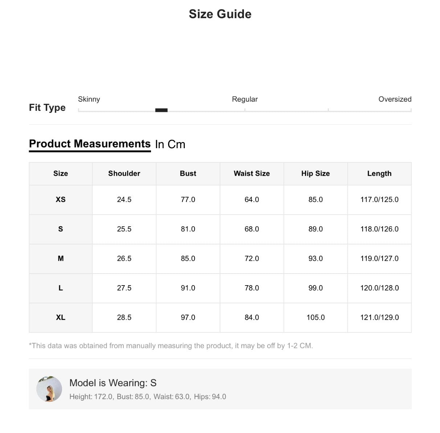Click the Length column header
The width and height of the screenshot is (440, 433).
point(379,174)
